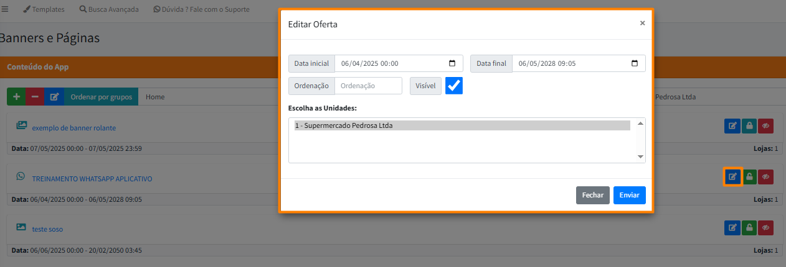The height and width of the screenshot is (267, 786).
Task: Open the Data final calendar picker
Action: [x=635, y=63]
